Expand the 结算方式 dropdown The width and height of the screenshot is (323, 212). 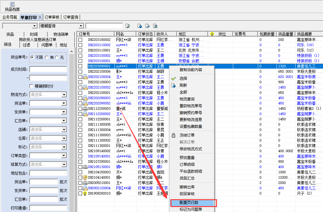[64, 164]
